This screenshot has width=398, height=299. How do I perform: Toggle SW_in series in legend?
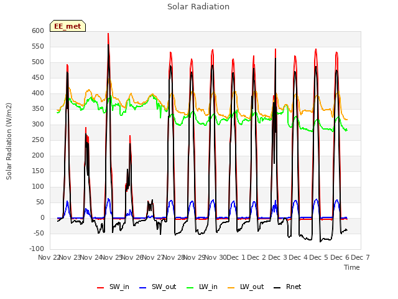(113, 287)
